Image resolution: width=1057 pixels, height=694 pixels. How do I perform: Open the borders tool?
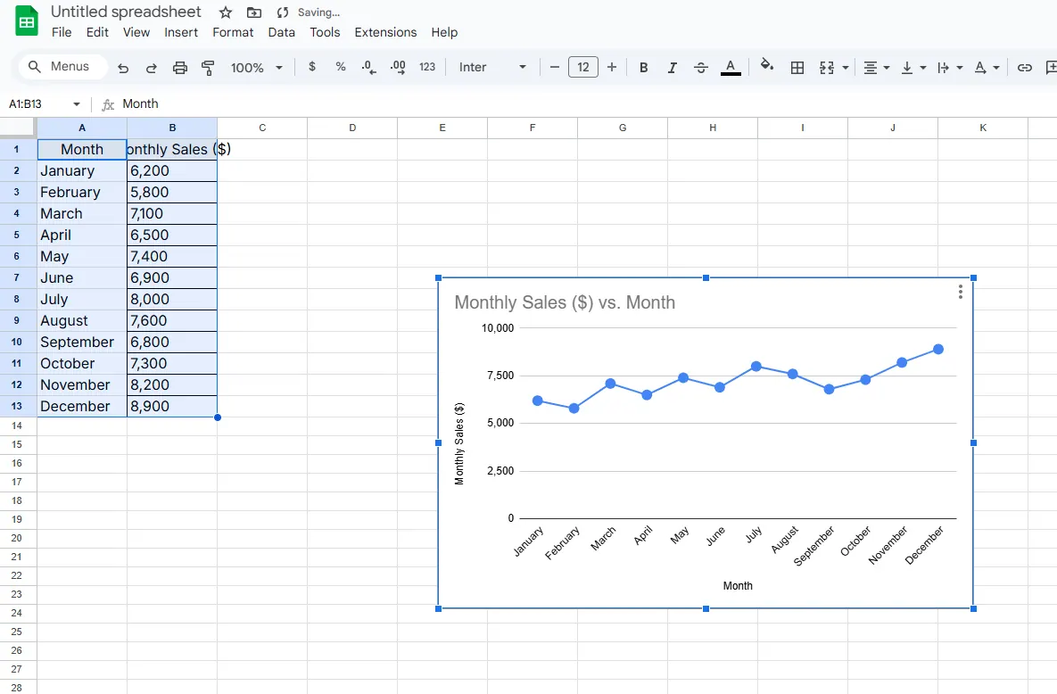click(x=797, y=68)
